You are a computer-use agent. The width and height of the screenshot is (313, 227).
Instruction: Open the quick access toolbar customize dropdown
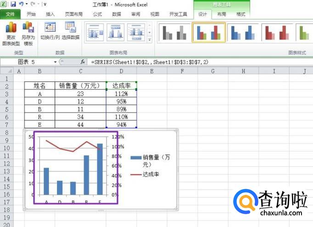45,5
